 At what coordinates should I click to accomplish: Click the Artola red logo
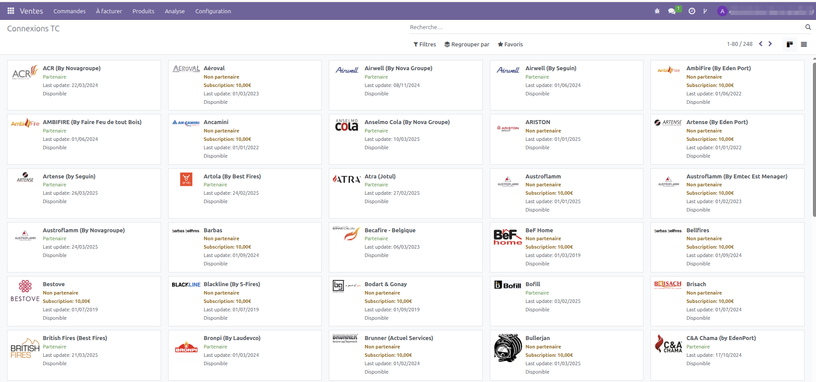pyautogui.click(x=186, y=179)
